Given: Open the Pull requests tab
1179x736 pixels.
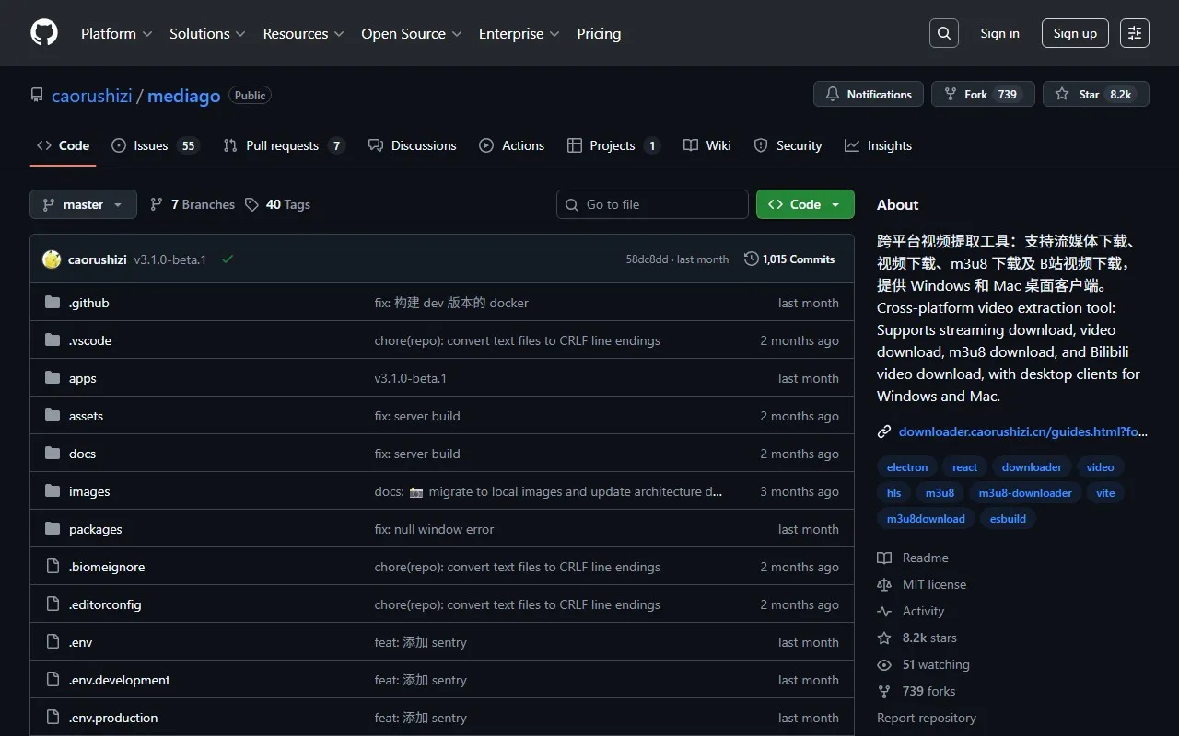Looking at the screenshot, I should click(283, 145).
